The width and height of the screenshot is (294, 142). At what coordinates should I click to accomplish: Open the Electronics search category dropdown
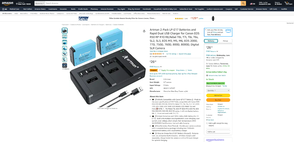click(40, 3)
